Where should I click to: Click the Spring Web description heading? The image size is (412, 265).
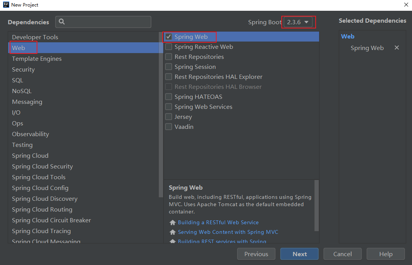185,188
